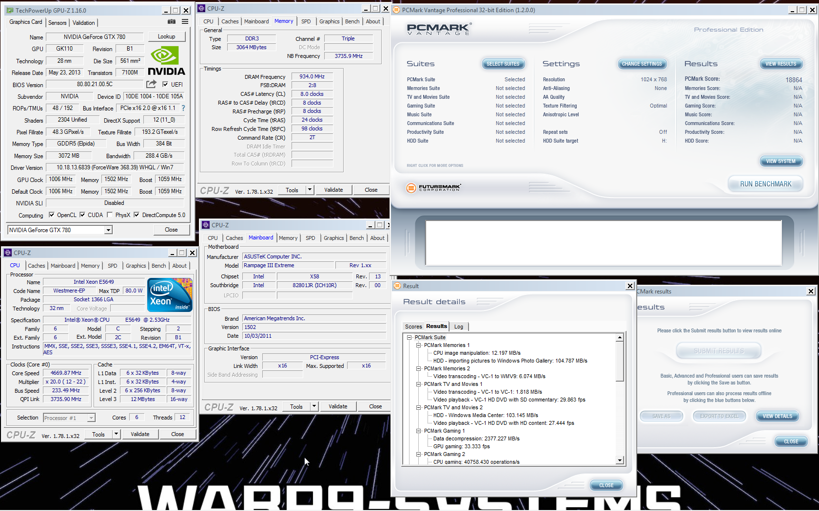Click the BIOS share/export arrow icon

point(152,84)
